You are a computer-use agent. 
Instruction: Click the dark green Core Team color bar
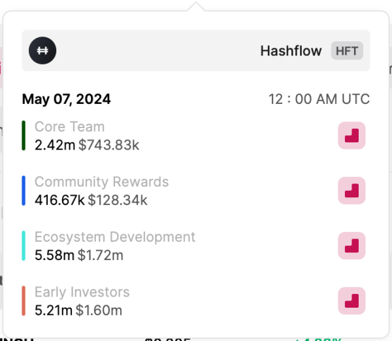tap(24, 135)
